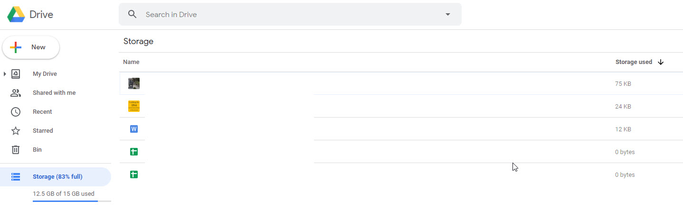The width and height of the screenshot is (683, 210).
Task: Click the 12.5 GB of 15 GB used text
Action: pyautogui.click(x=63, y=193)
